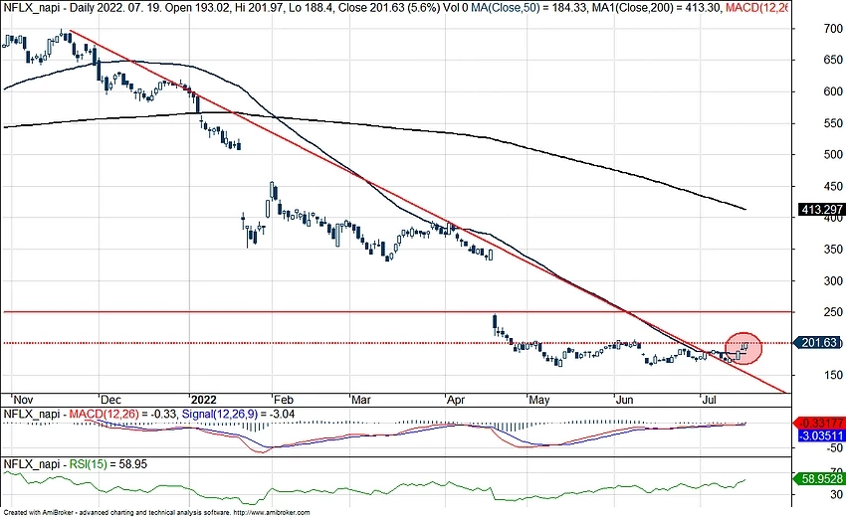This screenshot has width=846, height=517.
Task: Click the 350 price axis label
Action: click(x=833, y=250)
